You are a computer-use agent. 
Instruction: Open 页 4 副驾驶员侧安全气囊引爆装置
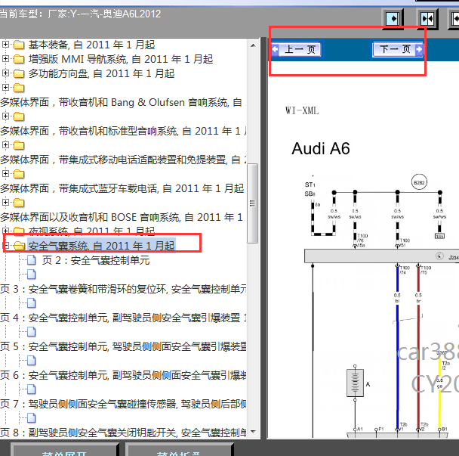[123, 318]
